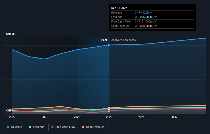
Task: Click the Free Cash Flow marker at 2023
Action: [x=109, y=111]
